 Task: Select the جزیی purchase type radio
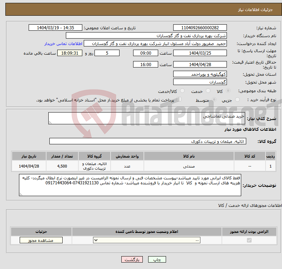click(x=237, y=100)
